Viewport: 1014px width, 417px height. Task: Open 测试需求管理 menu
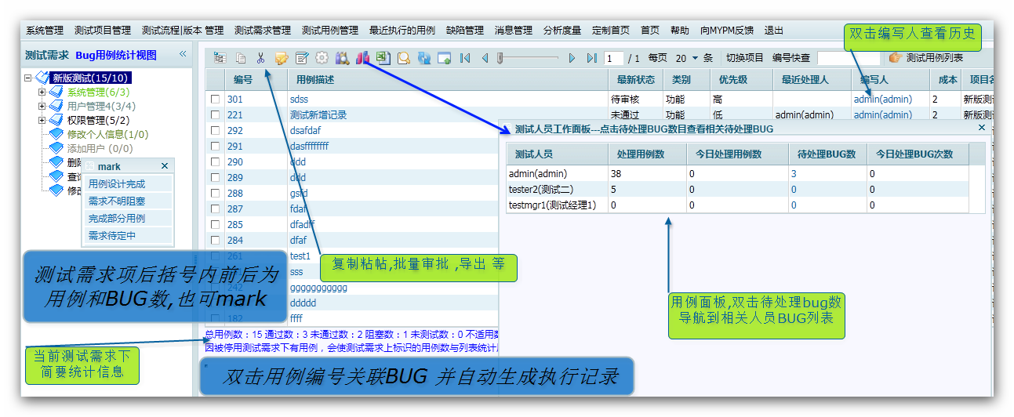pyautogui.click(x=263, y=31)
